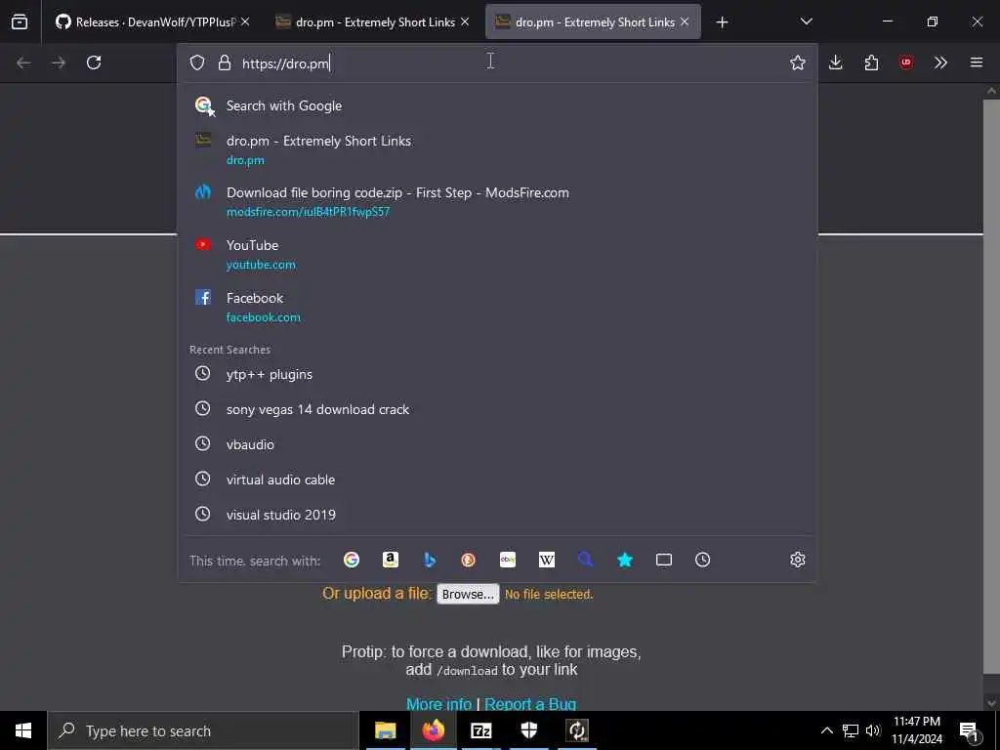Close the GitHub Releases tab
Screen dimensions: 1000x750
tap(245, 21)
